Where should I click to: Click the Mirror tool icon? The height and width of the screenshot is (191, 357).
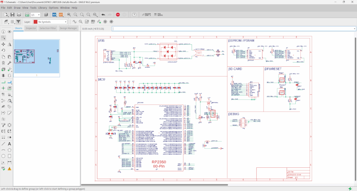click(9, 44)
